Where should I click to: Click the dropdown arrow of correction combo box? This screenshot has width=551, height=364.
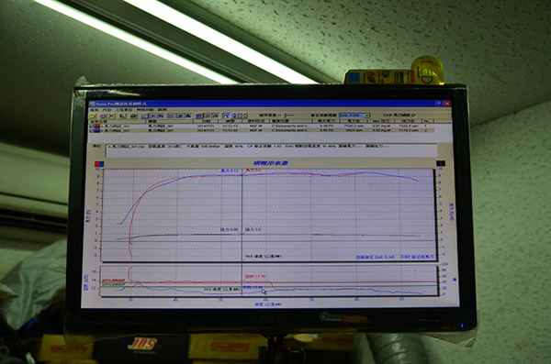(367, 116)
